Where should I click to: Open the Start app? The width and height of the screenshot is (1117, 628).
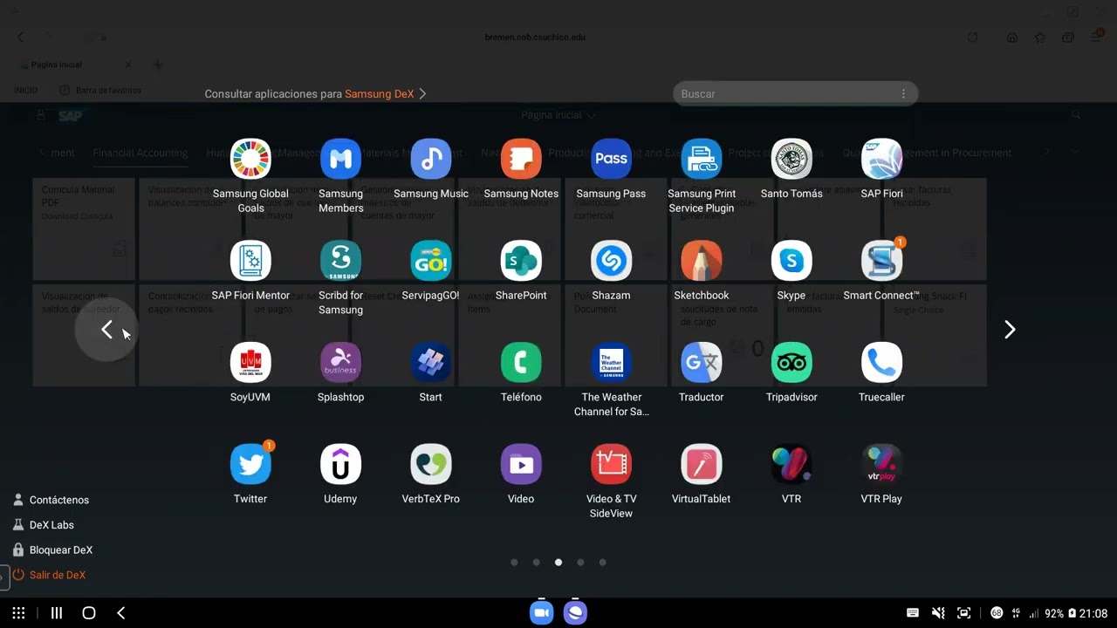431,363
